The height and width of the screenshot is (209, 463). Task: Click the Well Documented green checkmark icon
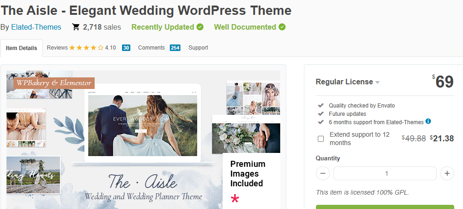[x=282, y=27]
